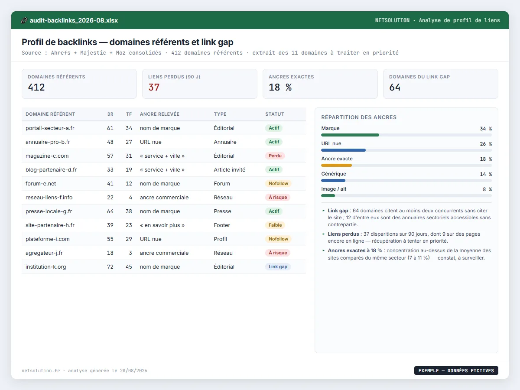Click the Domaine référent column header
Image resolution: width=520 pixels, height=390 pixels.
tap(50, 114)
